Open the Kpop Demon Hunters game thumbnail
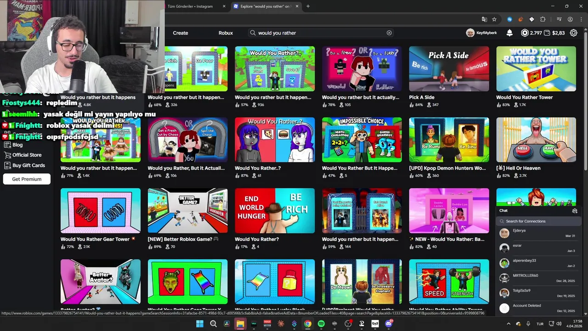Viewport: 588px width, 331px height. pyautogui.click(x=449, y=140)
